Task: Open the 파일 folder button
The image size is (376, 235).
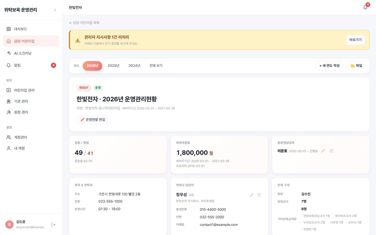Action: tap(356, 66)
